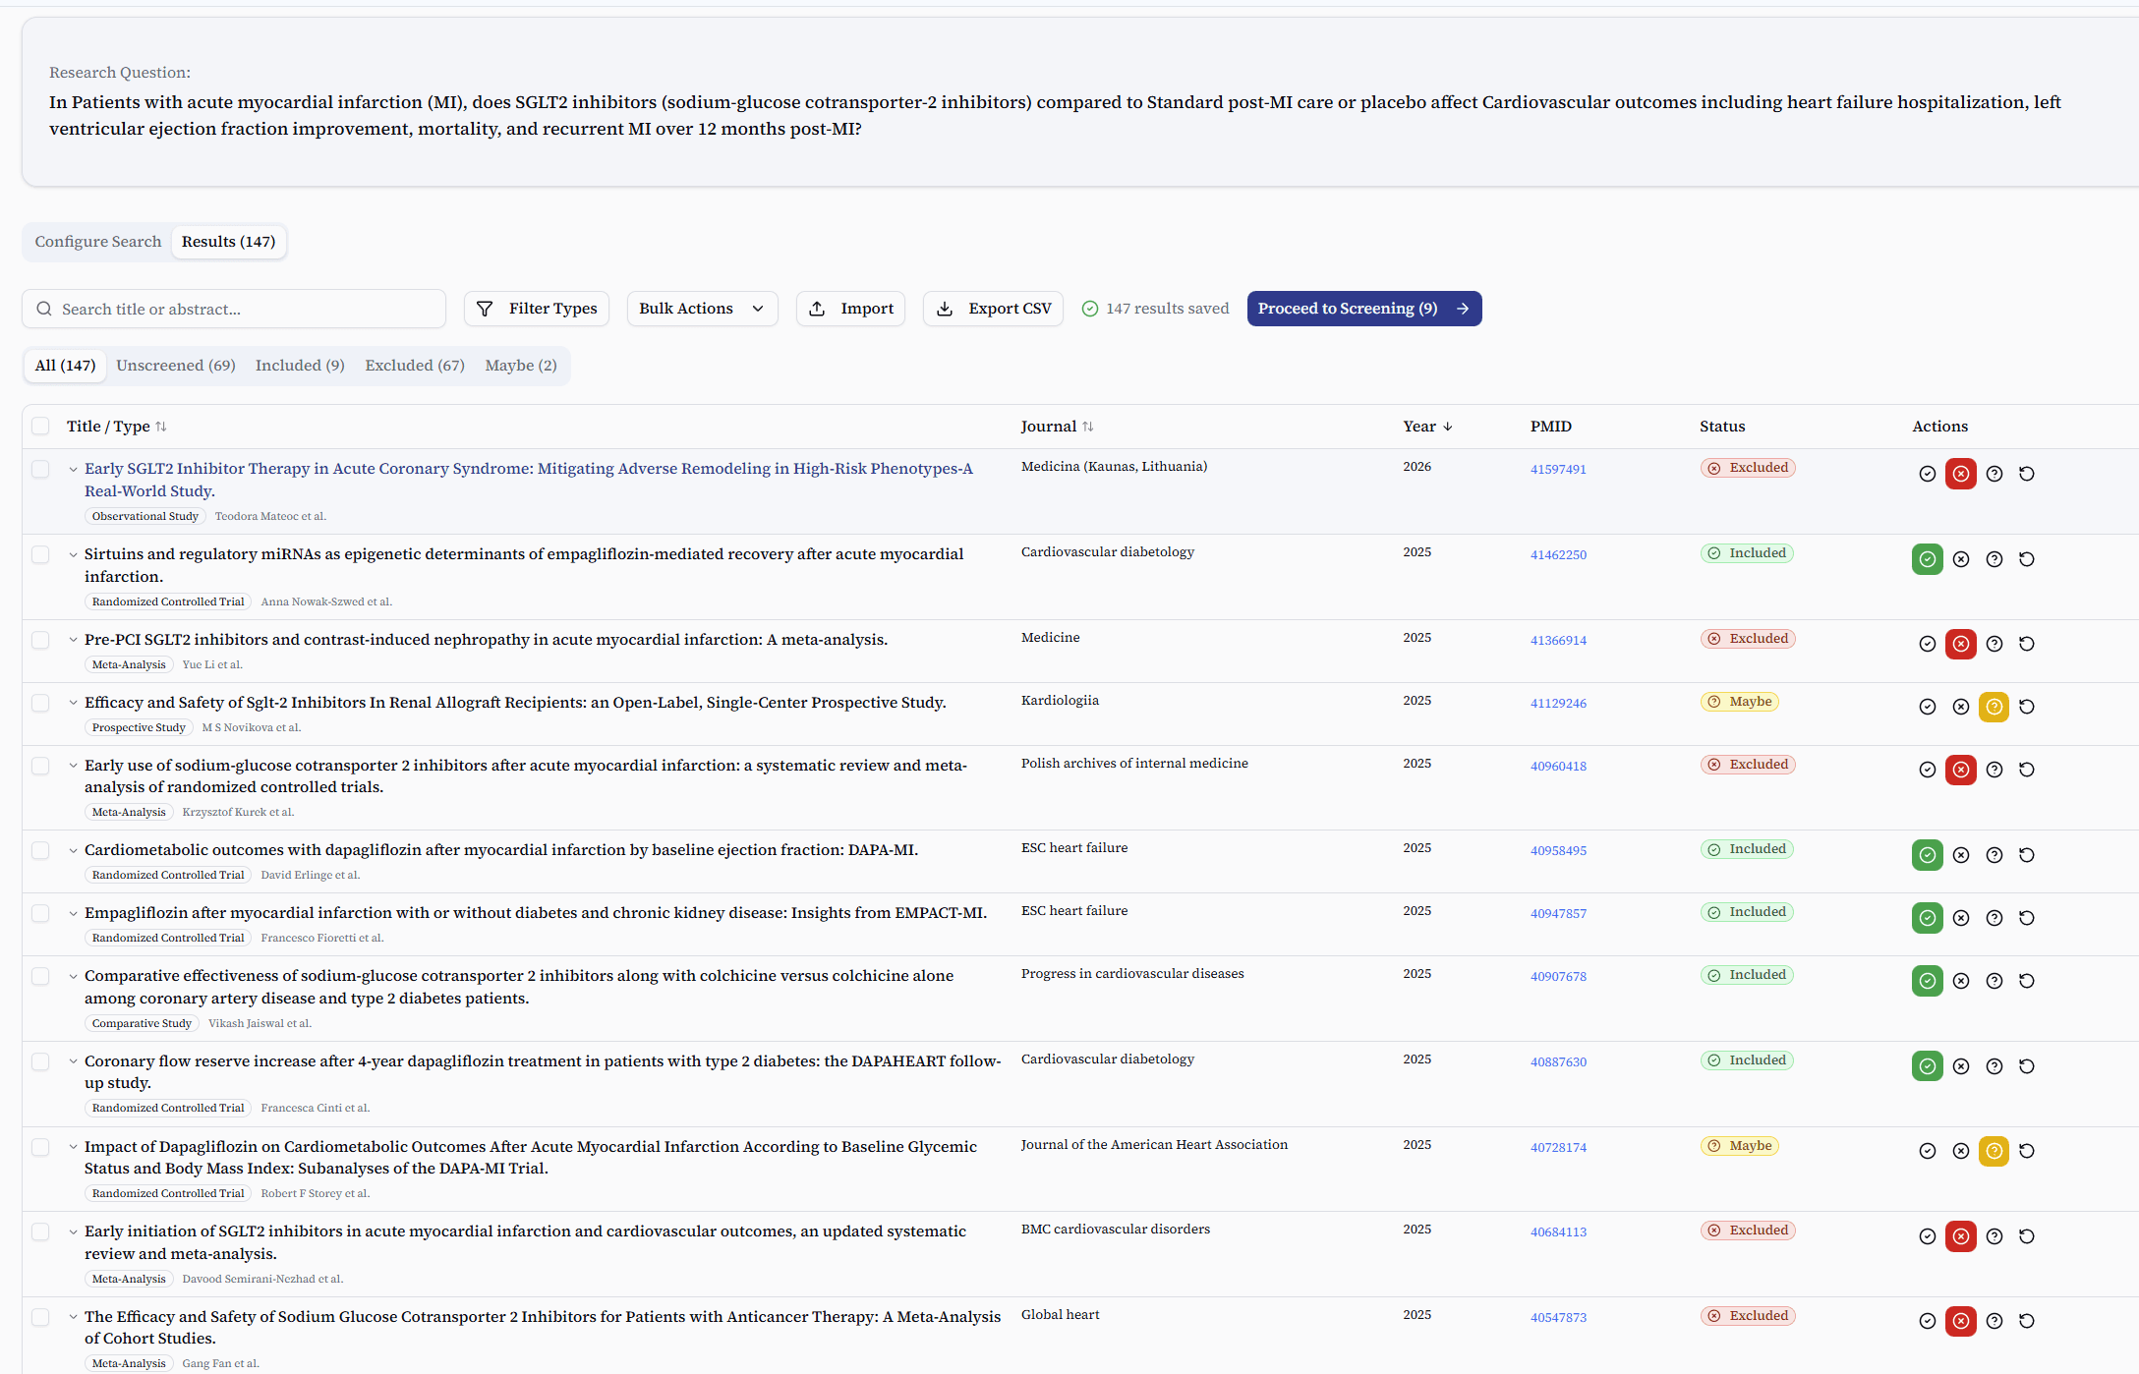The height and width of the screenshot is (1374, 2139).
Task: Tick the checkbox next to the Sirtuins article
Action: [40, 553]
